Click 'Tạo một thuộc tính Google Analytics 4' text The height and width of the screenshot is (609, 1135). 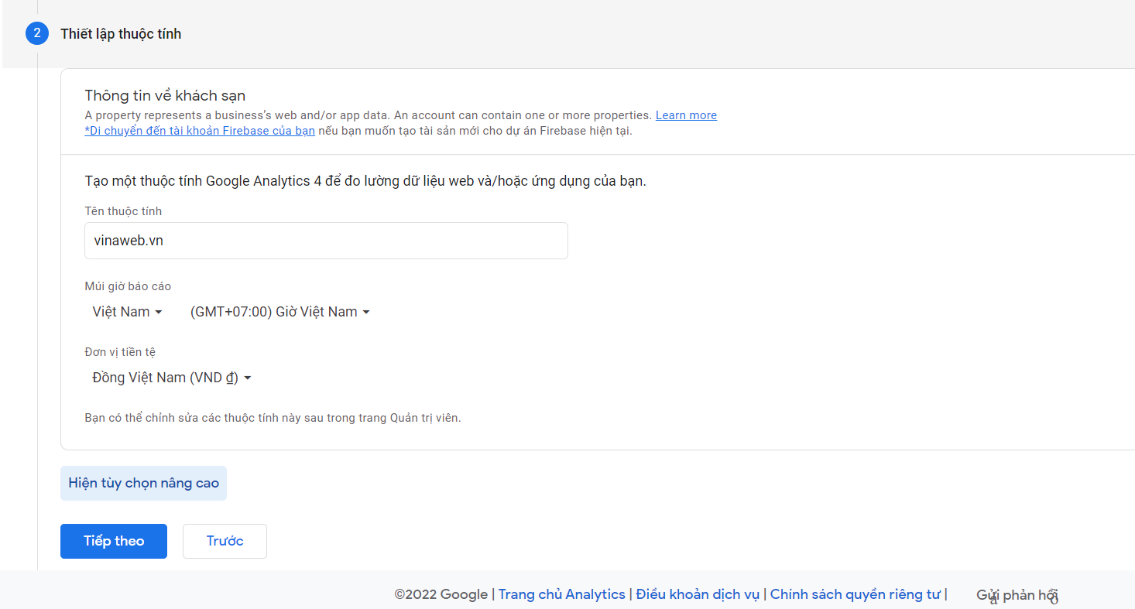click(365, 181)
